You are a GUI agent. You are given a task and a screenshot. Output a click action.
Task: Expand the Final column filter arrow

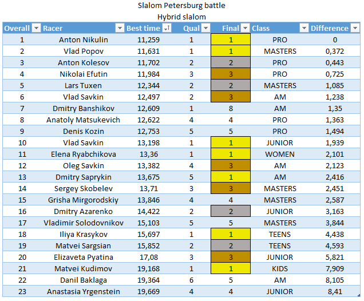click(x=246, y=28)
